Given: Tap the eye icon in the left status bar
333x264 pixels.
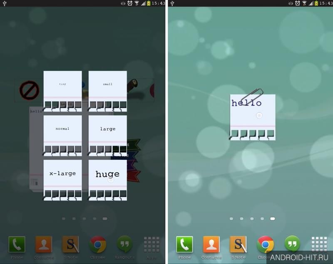Looking at the screenshot, I should tap(123, 3).
